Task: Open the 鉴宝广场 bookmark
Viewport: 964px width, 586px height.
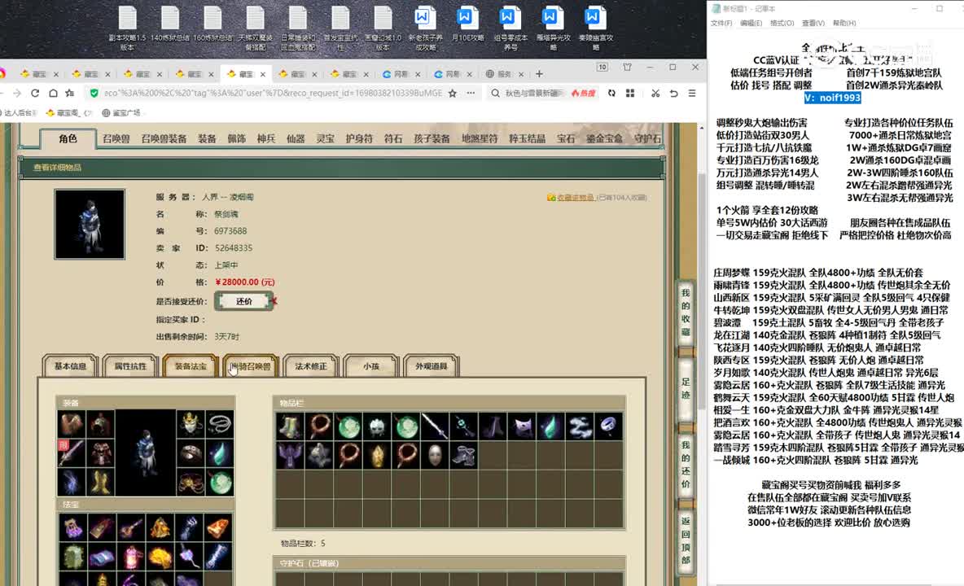Action: click(x=121, y=113)
